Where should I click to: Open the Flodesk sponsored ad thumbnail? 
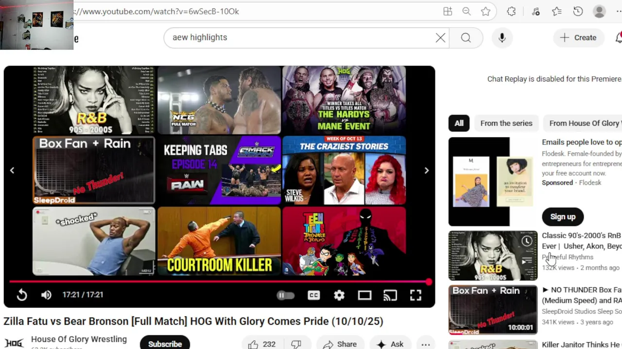(493, 182)
